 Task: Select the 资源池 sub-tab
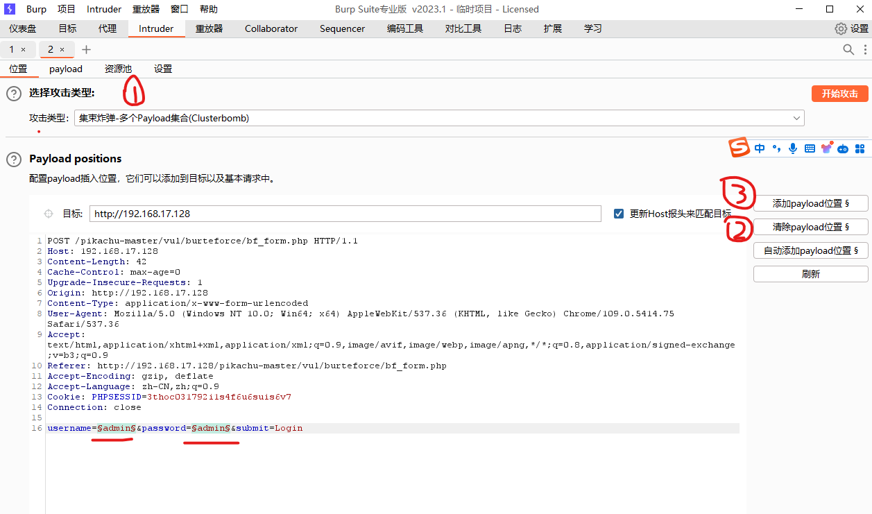[x=118, y=69]
